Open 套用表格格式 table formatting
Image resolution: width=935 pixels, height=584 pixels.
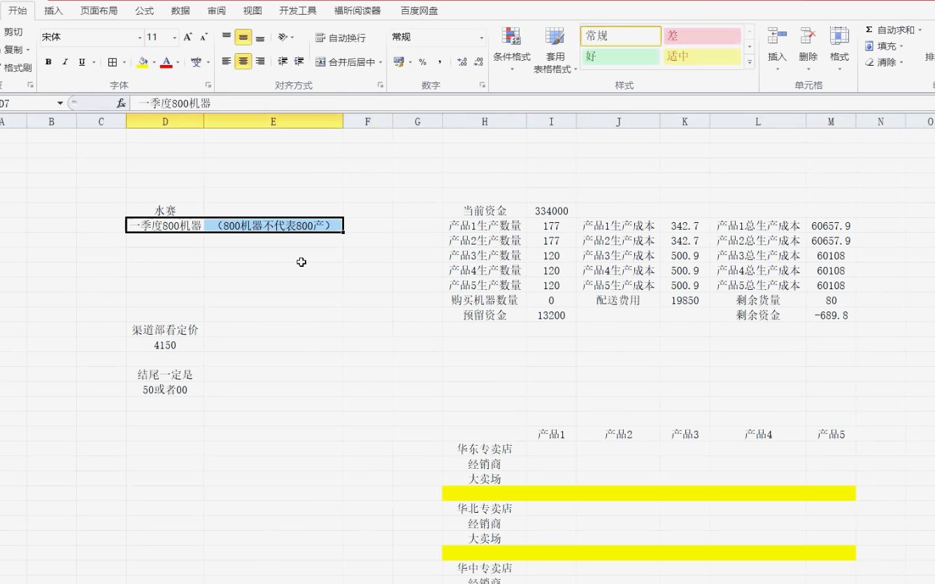555,50
